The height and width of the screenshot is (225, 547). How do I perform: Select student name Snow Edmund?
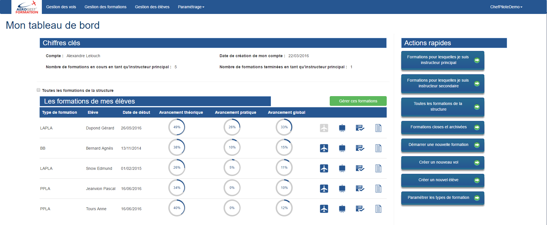(x=99, y=168)
